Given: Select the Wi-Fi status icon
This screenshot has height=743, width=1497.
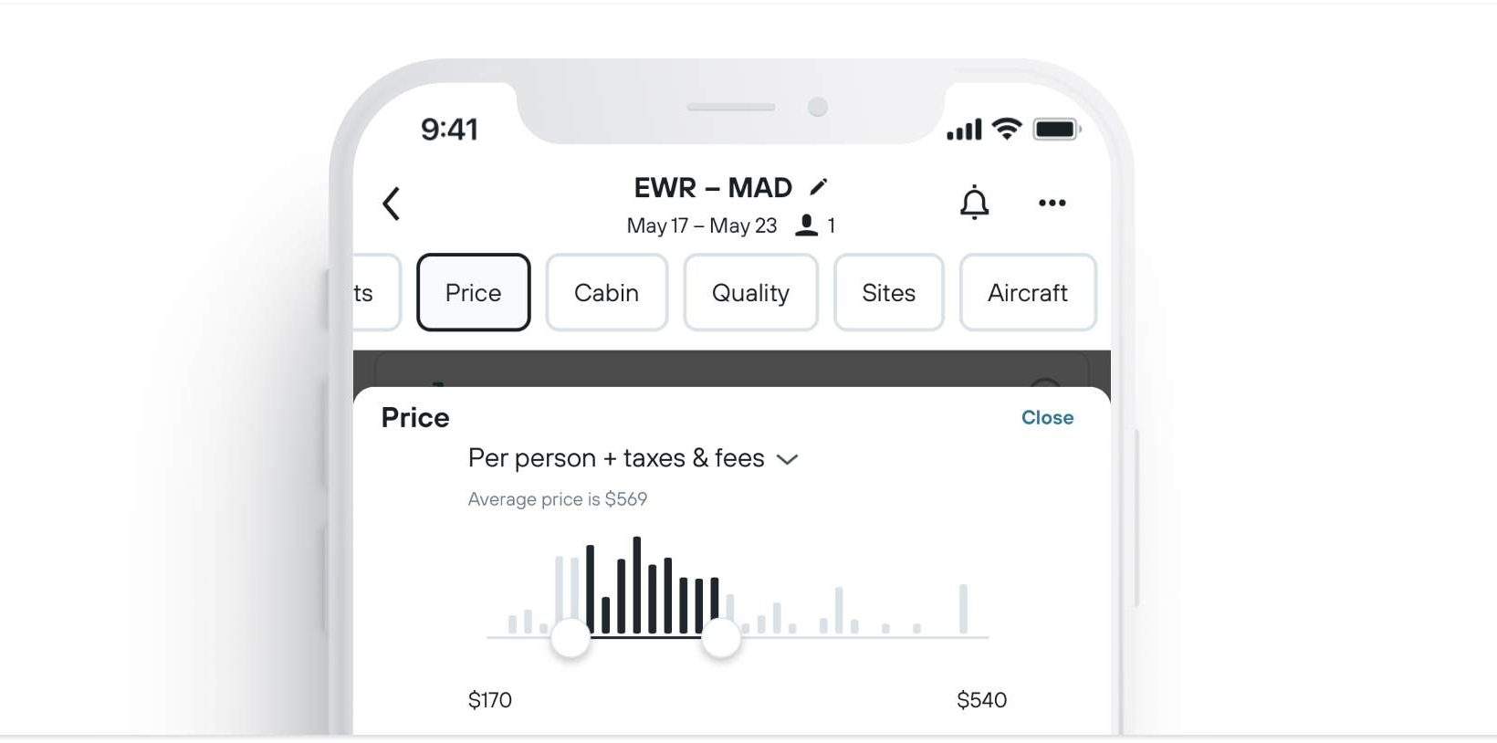Looking at the screenshot, I should [x=1005, y=128].
